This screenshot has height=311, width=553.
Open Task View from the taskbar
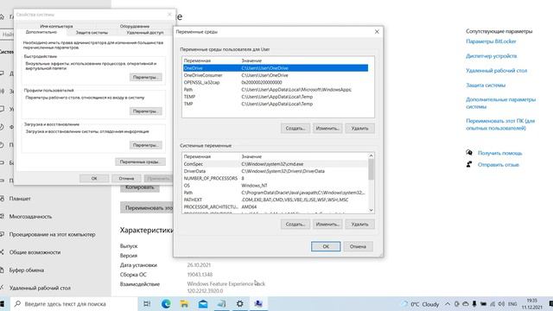147,303
